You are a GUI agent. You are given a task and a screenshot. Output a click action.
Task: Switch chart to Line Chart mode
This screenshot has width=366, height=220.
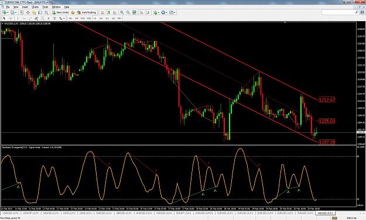(x=115, y=12)
